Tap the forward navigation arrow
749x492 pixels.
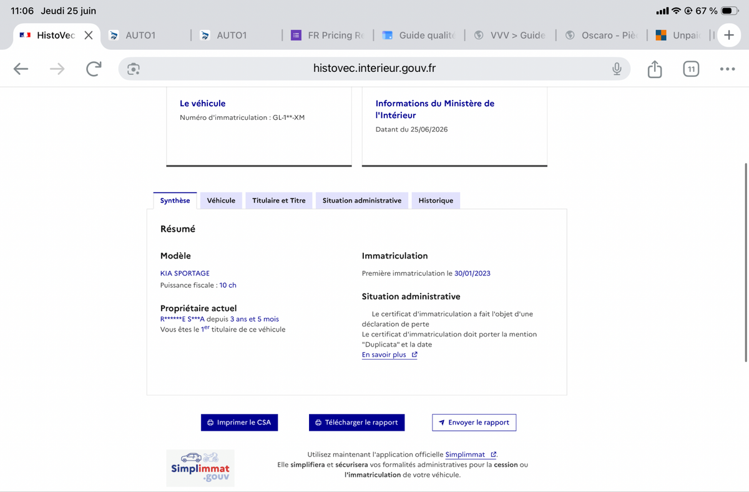pos(57,69)
